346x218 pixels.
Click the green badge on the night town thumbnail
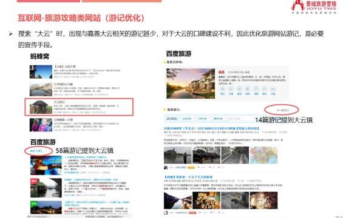pyautogui.click(x=34, y=203)
